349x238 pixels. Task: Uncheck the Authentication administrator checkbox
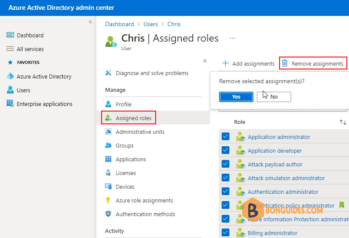(x=226, y=191)
